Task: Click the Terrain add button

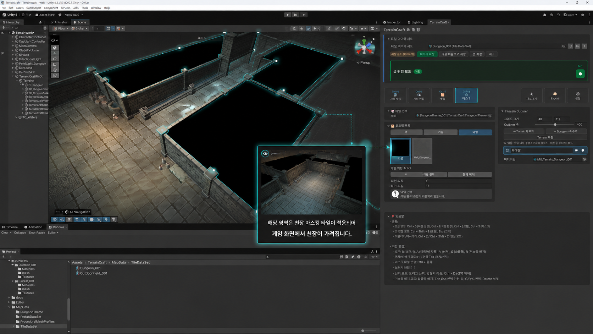Action: 523,131
